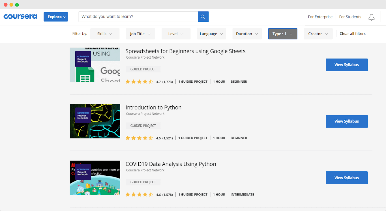The width and height of the screenshot is (386, 211).
Task: View Syllabus for Introduction to Python
Action: click(347, 121)
